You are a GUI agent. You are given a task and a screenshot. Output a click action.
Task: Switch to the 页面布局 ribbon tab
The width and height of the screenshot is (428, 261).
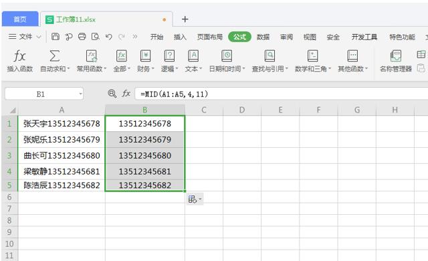click(x=210, y=37)
